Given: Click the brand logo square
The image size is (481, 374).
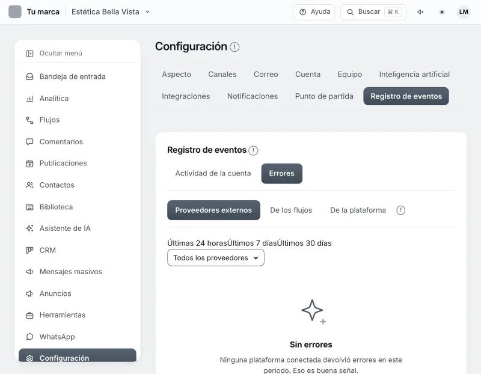Looking at the screenshot, I should pos(14,12).
